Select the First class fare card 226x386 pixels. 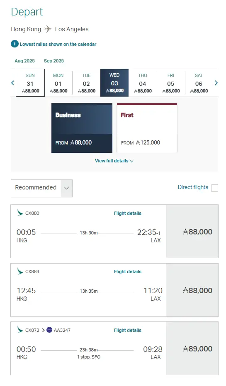pos(147,128)
